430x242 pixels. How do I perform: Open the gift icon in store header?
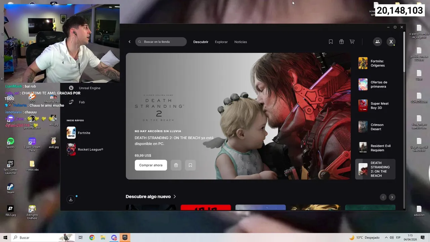pos(341,42)
